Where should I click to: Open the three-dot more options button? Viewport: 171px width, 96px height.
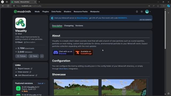pyautogui.click(x=42, y=56)
